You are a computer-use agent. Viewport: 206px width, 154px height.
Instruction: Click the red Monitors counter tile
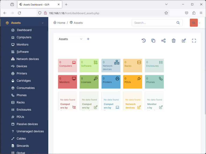pos(67,82)
